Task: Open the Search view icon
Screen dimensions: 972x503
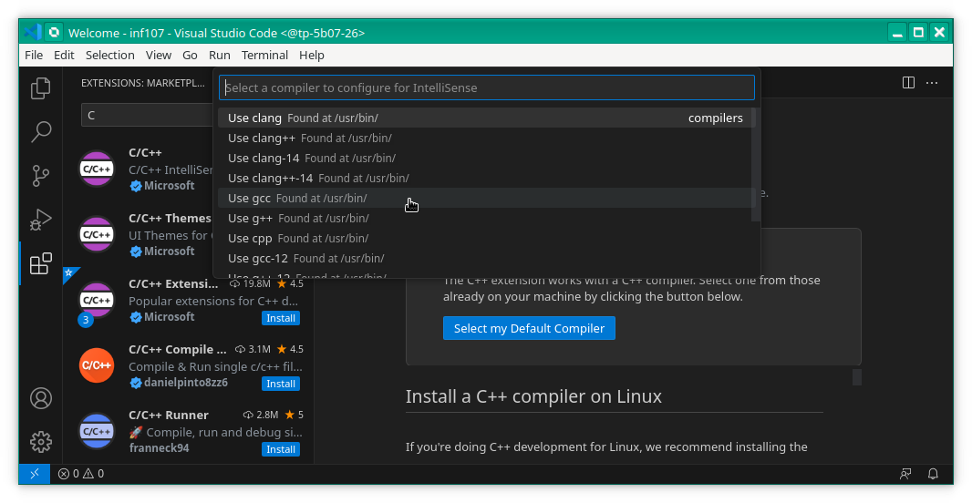Action: (x=40, y=131)
